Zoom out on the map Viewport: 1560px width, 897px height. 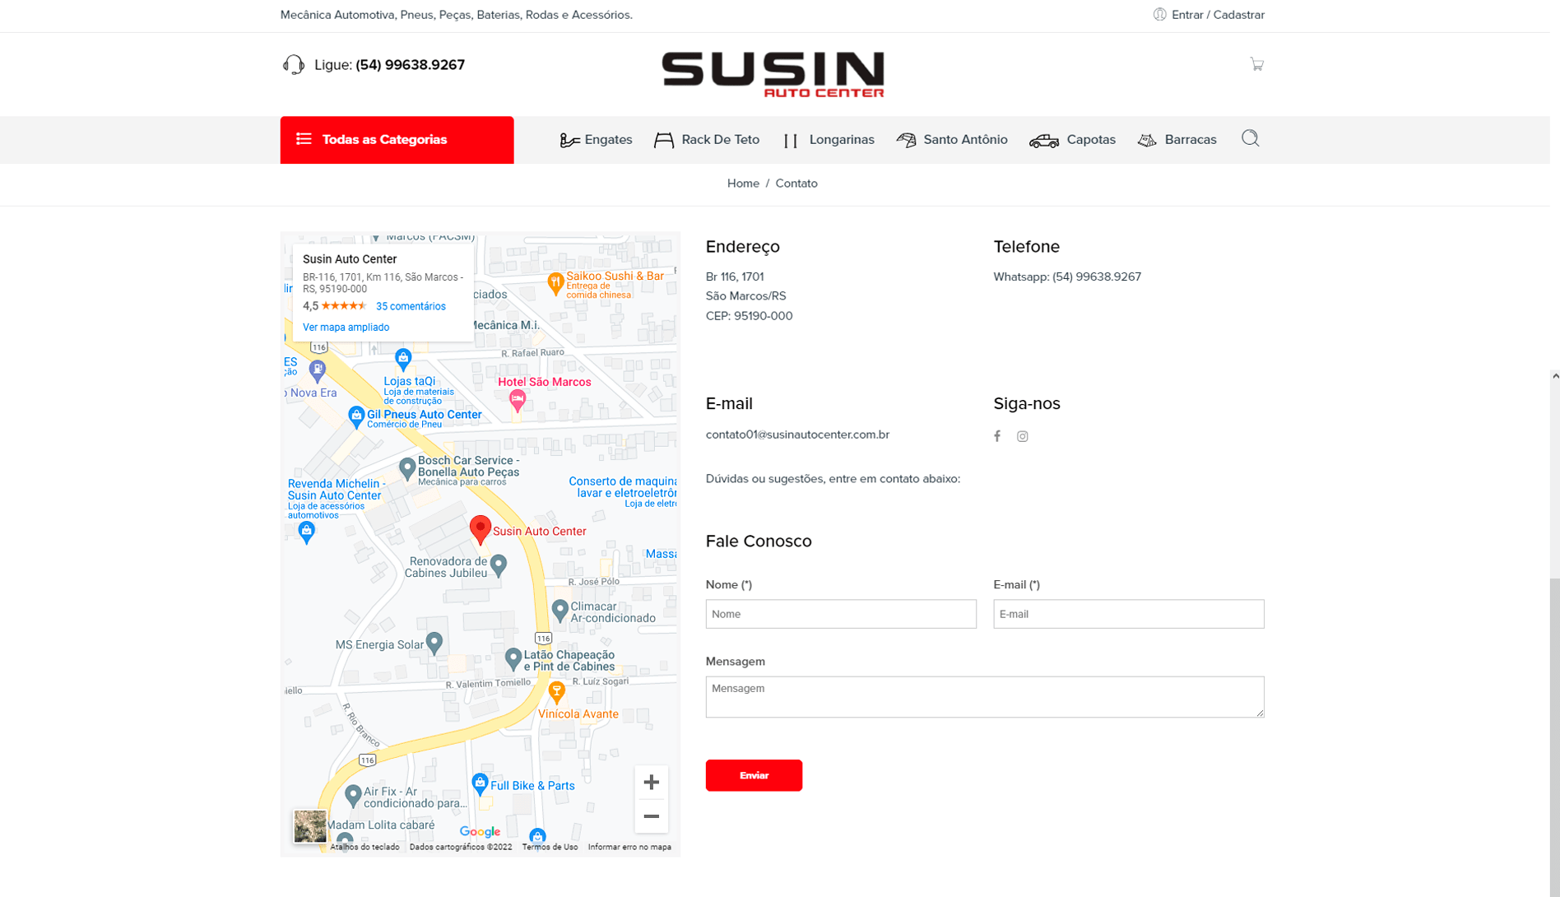651,816
